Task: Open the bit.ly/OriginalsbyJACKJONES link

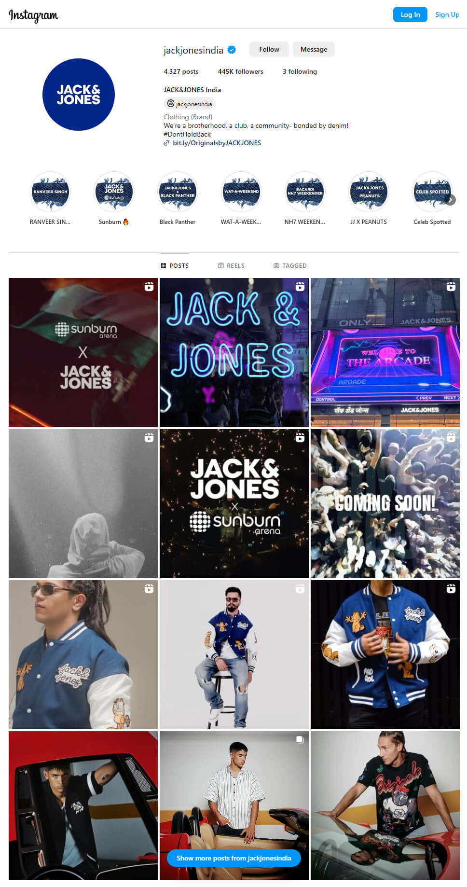Action: [217, 143]
